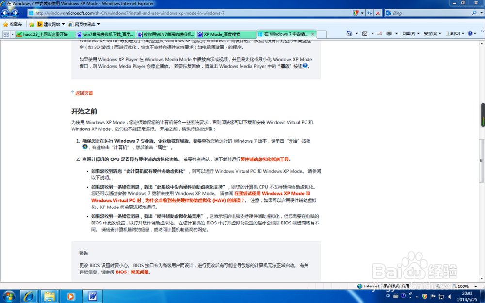Open the BIOS：常见问题 link
This screenshot has width=485, height=303.
tap(132, 272)
